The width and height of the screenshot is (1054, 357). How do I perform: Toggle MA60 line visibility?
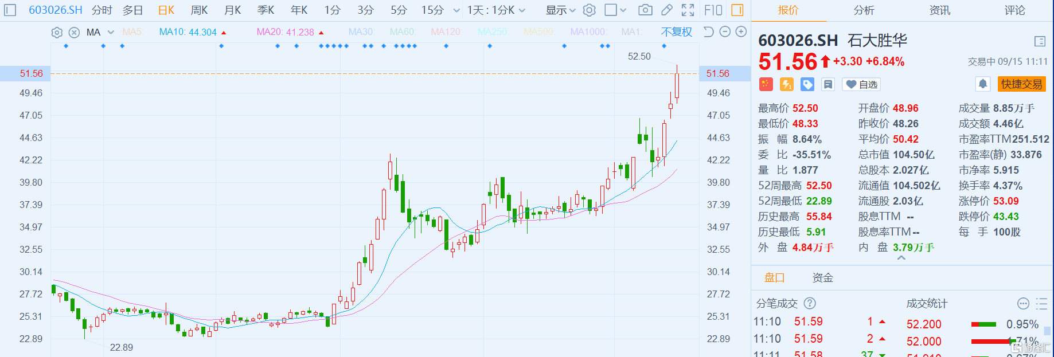(x=403, y=32)
